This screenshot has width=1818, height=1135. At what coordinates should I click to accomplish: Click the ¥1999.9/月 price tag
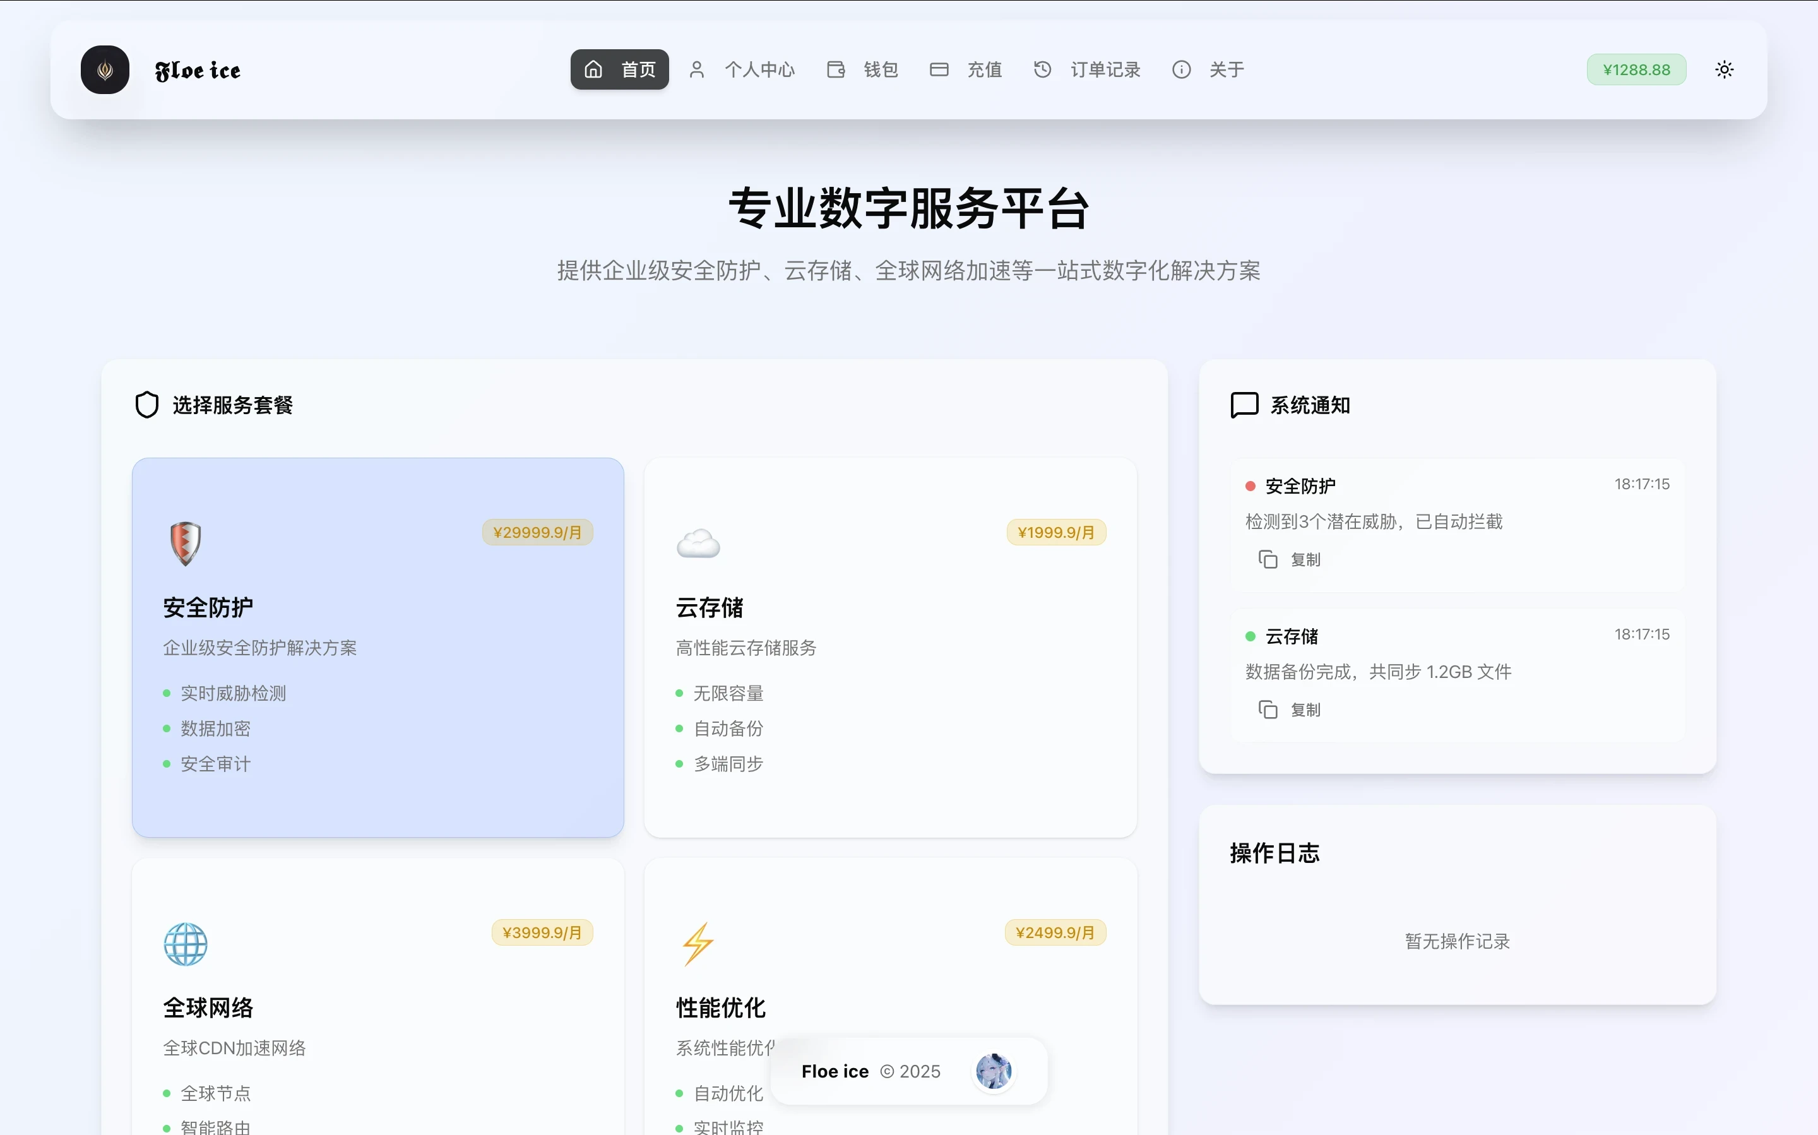point(1055,532)
